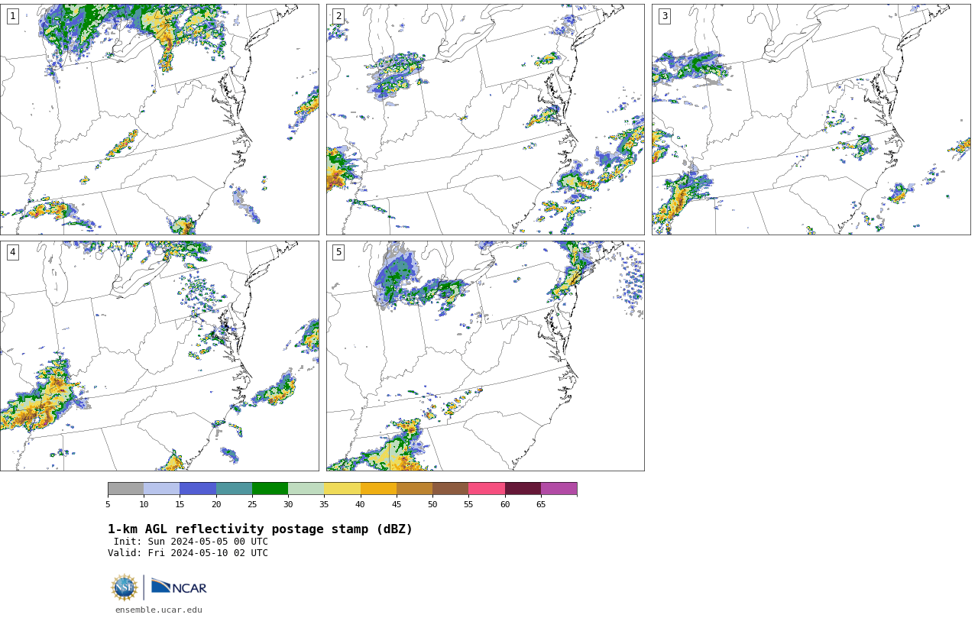Click the panel number label 2

(338, 16)
